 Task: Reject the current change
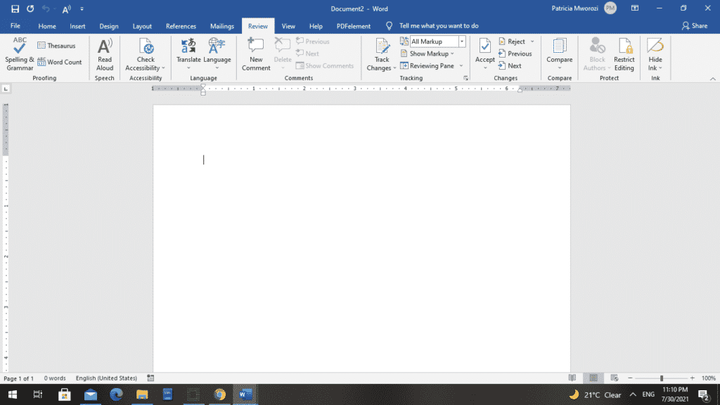512,41
